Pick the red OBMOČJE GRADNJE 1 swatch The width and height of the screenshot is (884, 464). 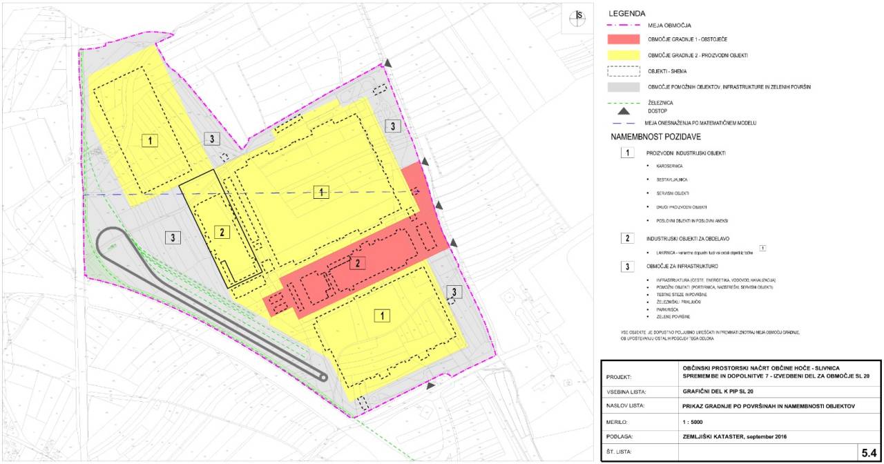click(x=625, y=39)
